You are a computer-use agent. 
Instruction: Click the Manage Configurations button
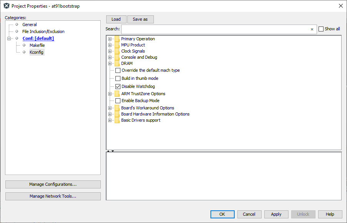pyautogui.click(x=53, y=184)
